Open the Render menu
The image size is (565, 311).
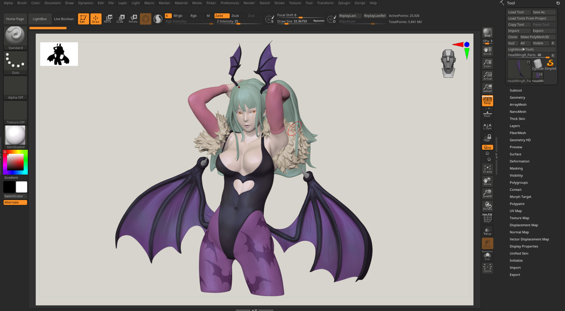click(249, 3)
